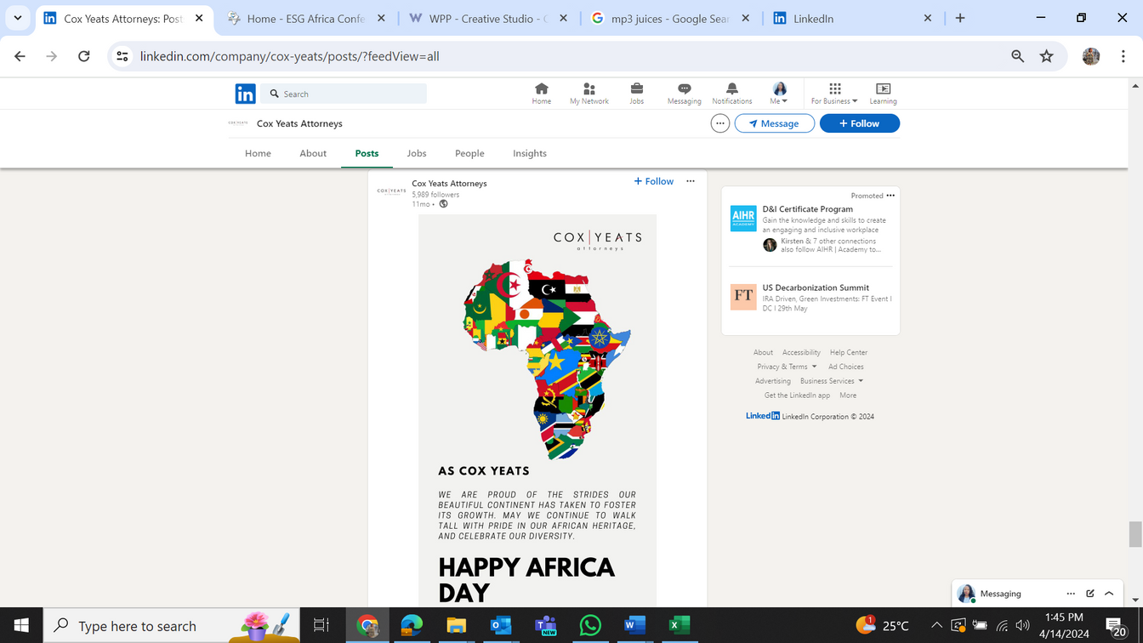Switch to the People tab
This screenshot has width=1143, height=643.
(x=469, y=153)
